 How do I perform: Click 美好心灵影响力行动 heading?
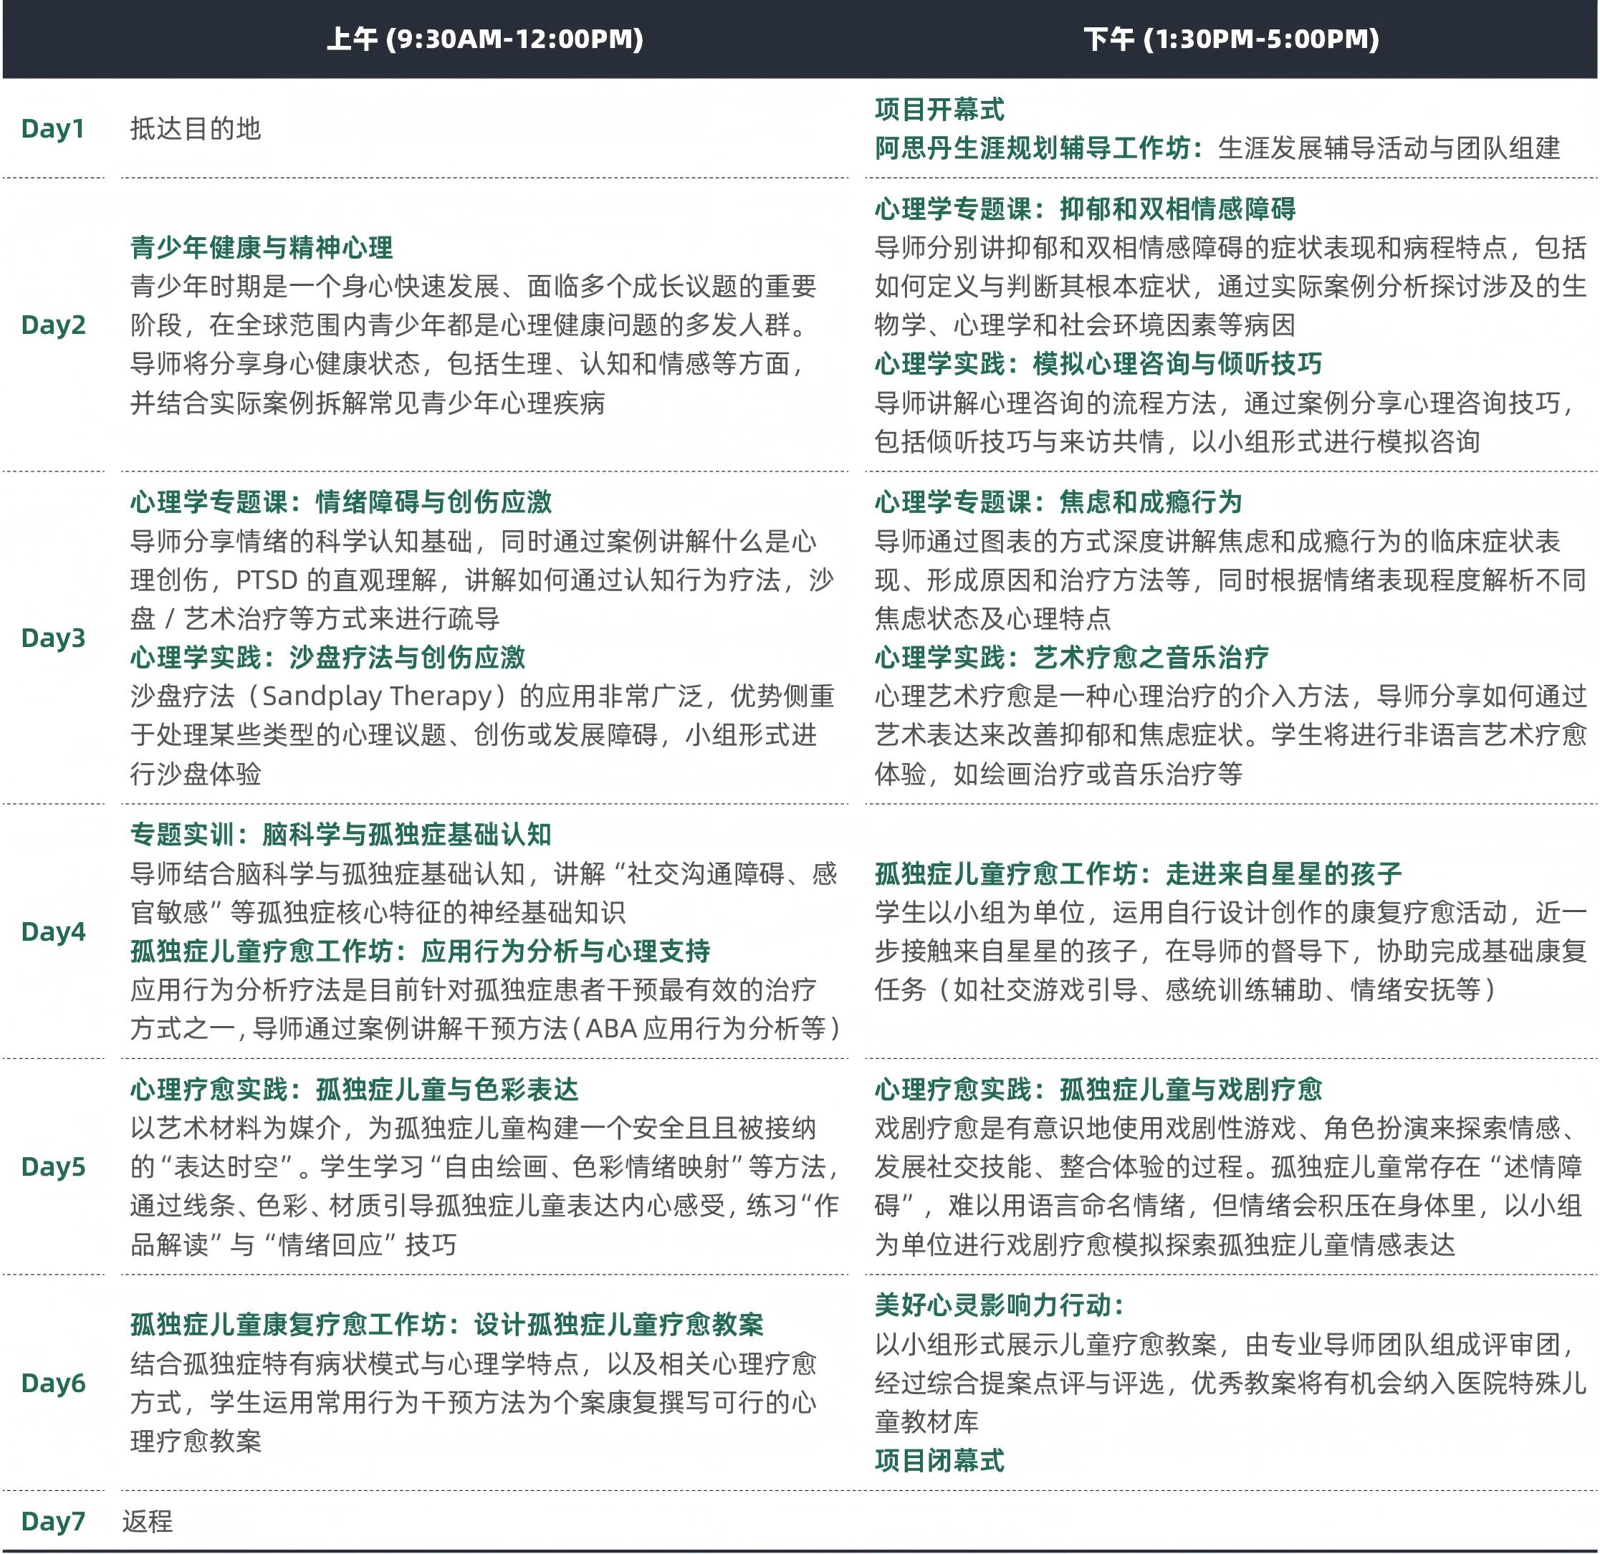999,1305
